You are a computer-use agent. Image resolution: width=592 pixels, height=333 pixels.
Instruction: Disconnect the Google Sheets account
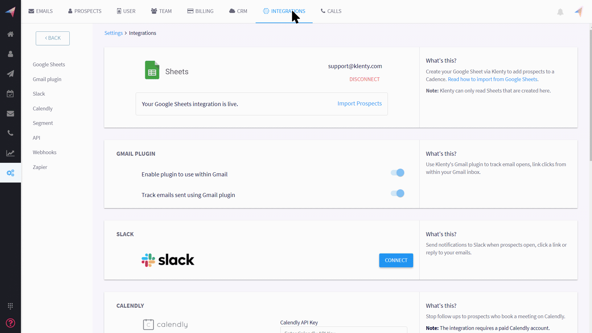pyautogui.click(x=364, y=79)
